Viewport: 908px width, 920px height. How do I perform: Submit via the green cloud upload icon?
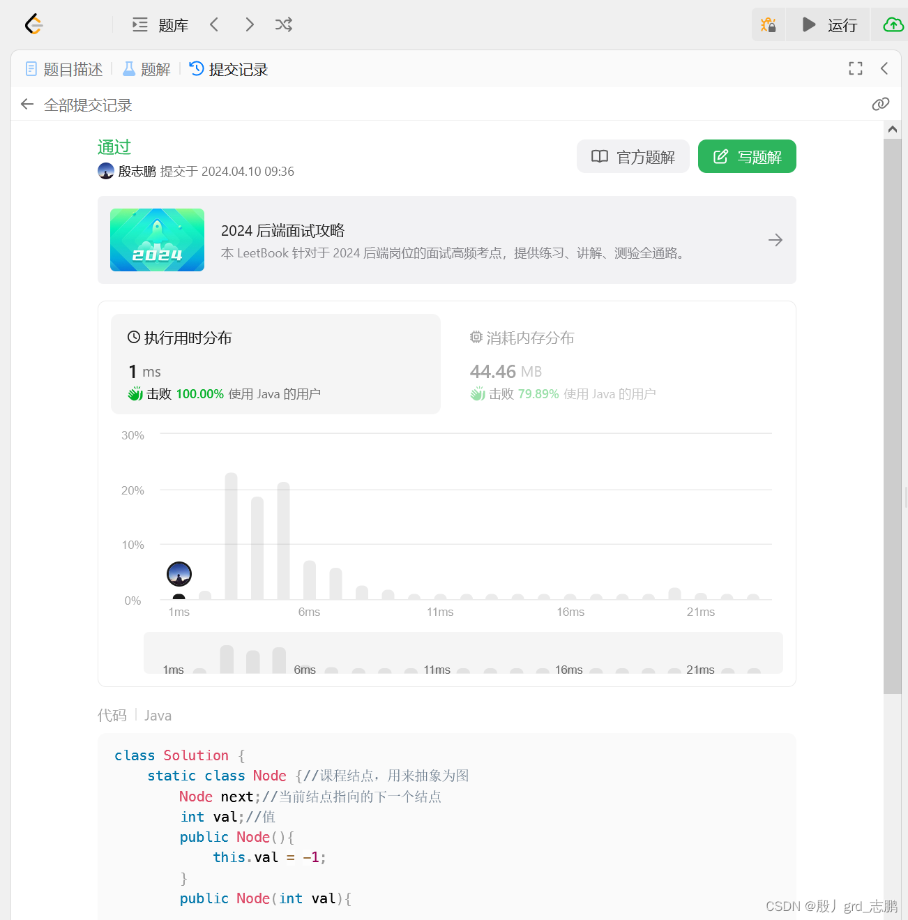(893, 25)
